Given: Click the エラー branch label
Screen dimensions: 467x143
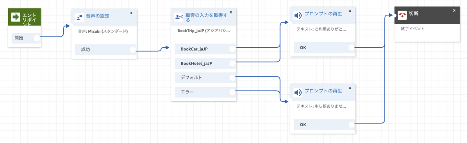Looking at the screenshot, I should [187, 92].
